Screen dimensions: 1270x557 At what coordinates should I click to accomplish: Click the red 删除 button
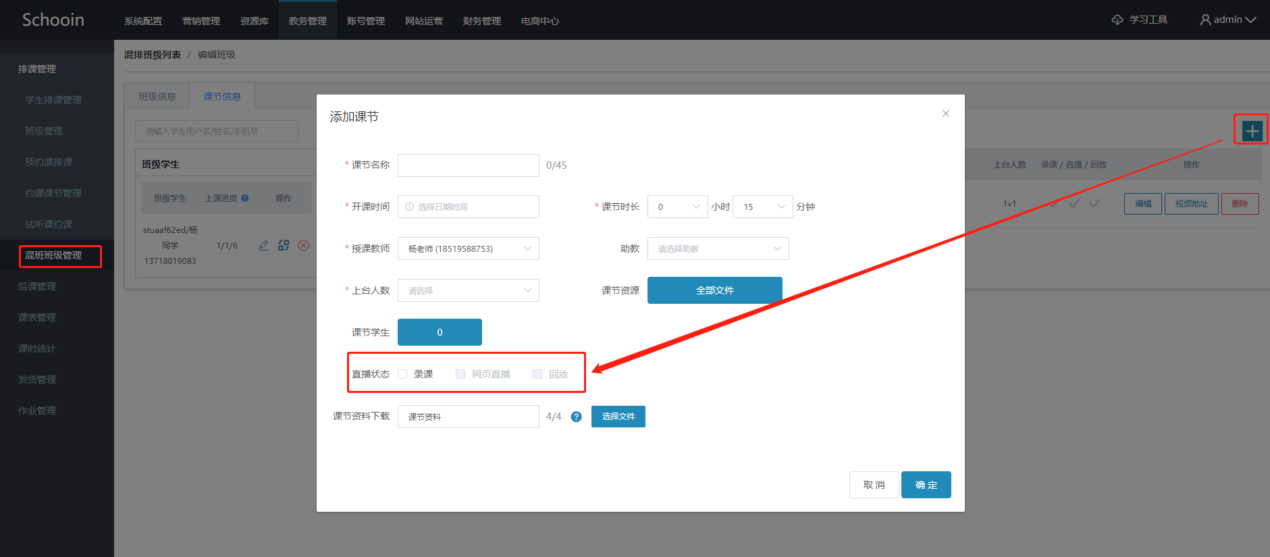click(x=1240, y=204)
